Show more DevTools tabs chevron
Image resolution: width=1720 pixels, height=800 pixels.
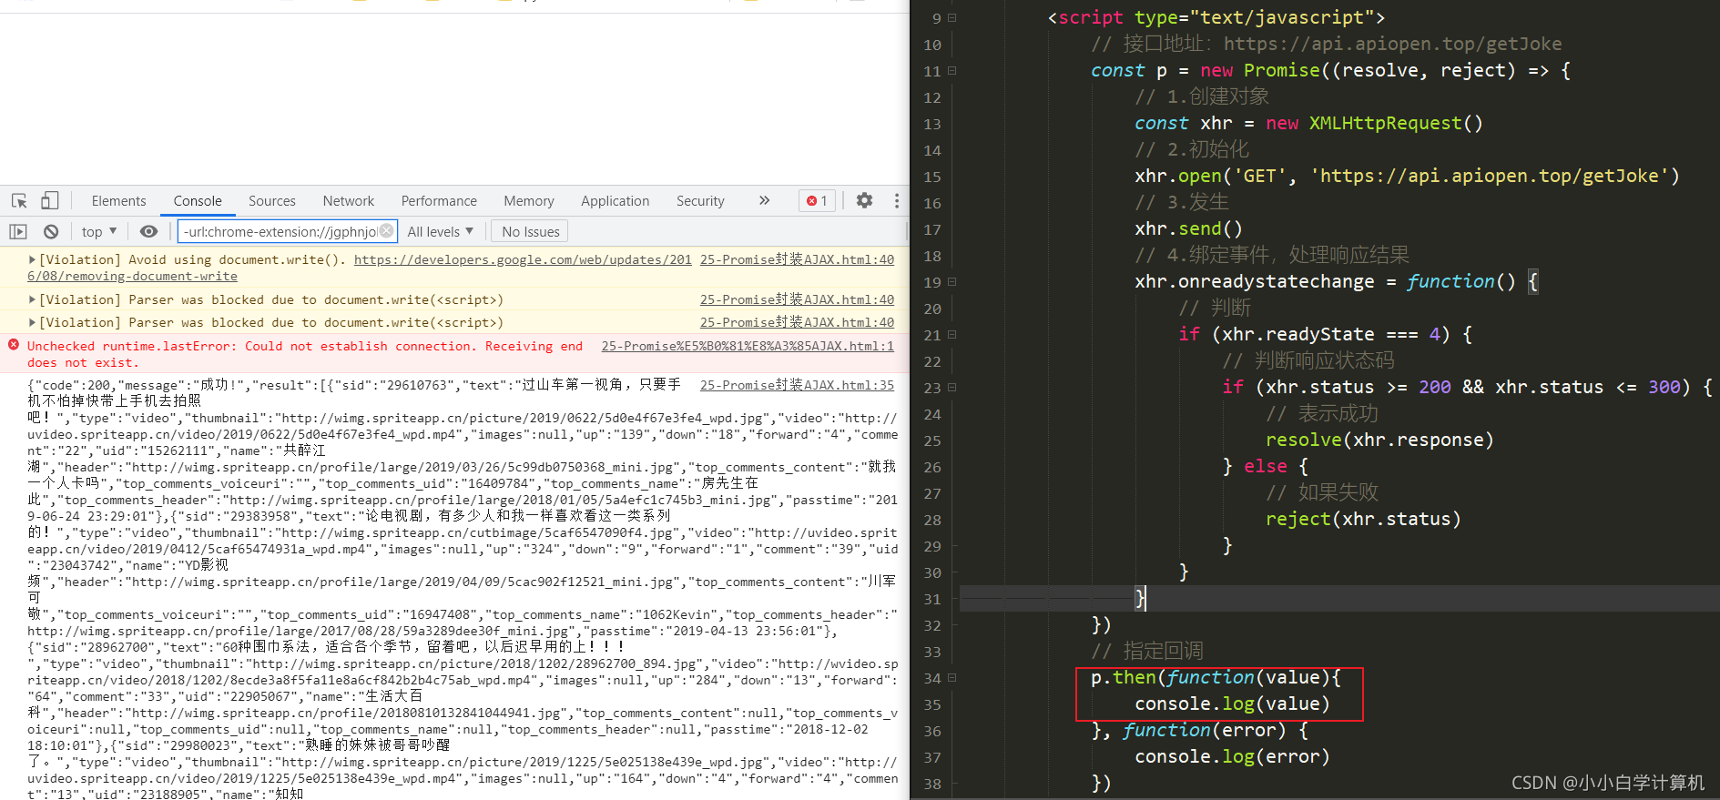(764, 200)
